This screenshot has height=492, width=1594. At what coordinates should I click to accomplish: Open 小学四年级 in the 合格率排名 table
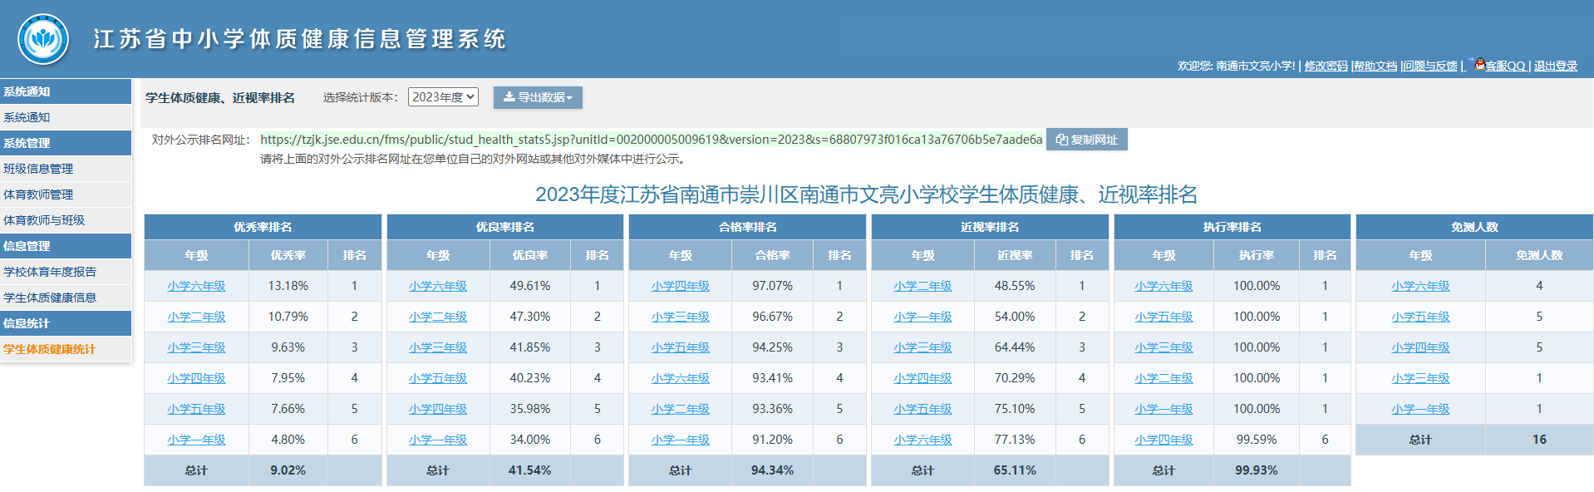(681, 286)
